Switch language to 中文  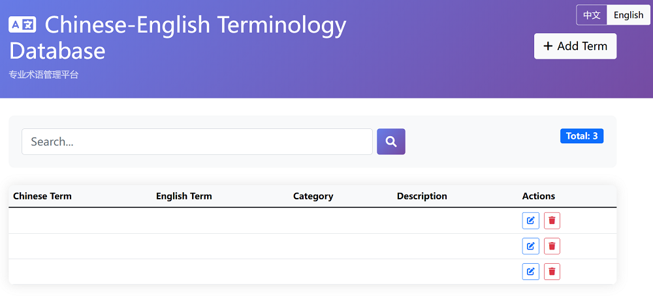(x=592, y=15)
